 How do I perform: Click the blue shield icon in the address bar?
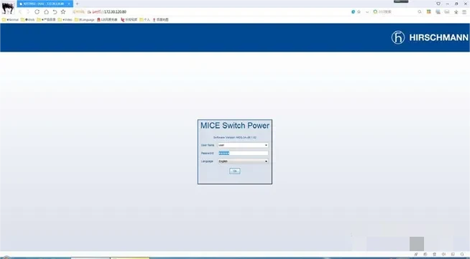coord(353,11)
